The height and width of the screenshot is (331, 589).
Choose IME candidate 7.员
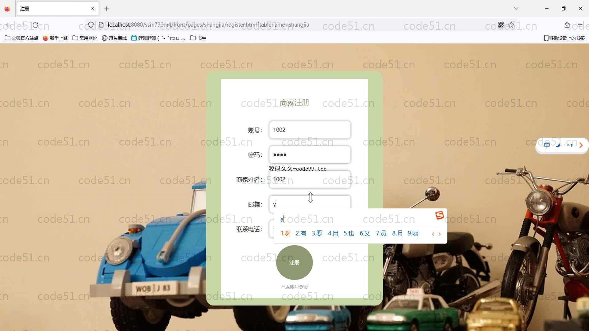pos(381,234)
